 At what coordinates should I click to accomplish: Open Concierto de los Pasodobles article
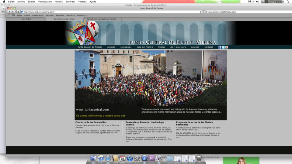click(x=91, y=122)
